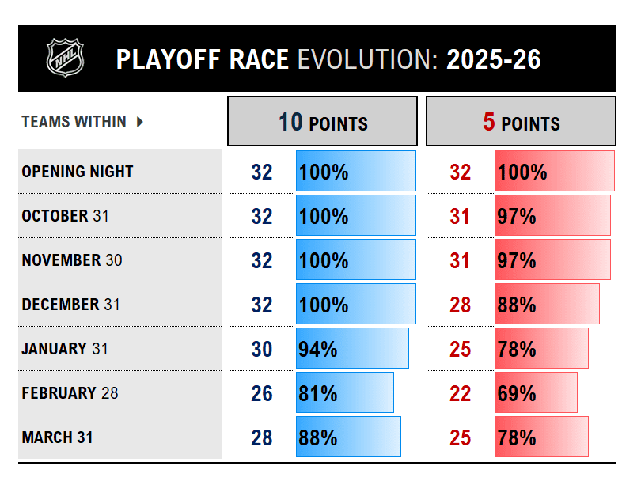Select the January 31 row label
Viewport: 641px width, 500px height.
65,349
